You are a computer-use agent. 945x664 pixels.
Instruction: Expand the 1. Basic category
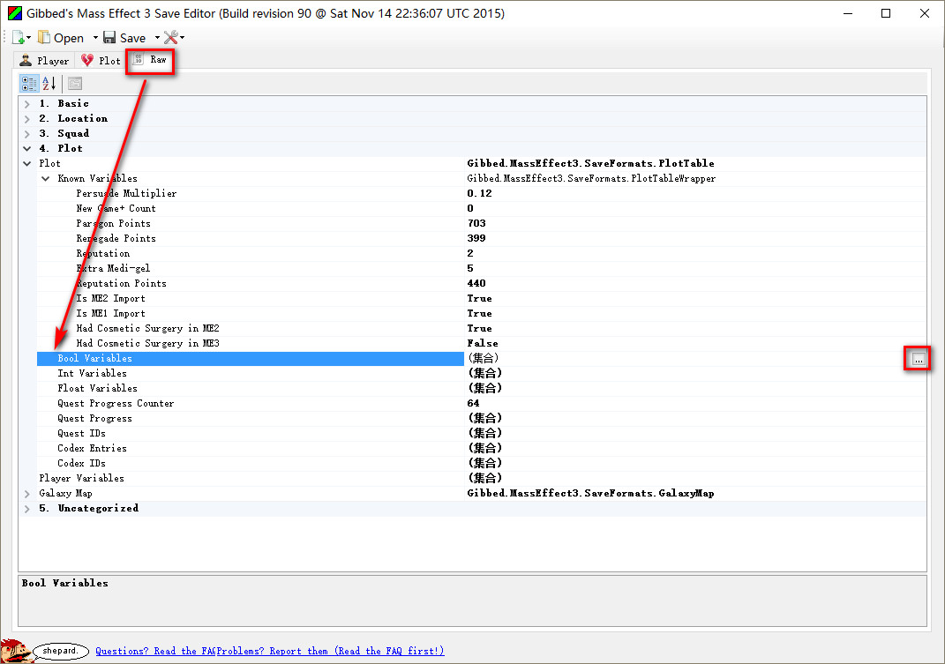pos(27,104)
